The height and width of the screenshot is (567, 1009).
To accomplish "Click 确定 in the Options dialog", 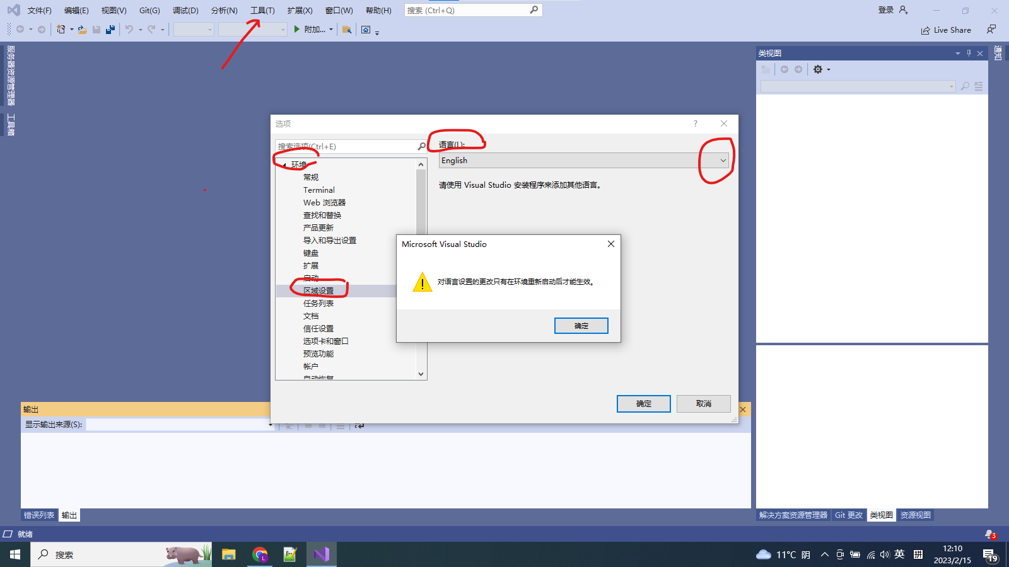I will [644, 404].
